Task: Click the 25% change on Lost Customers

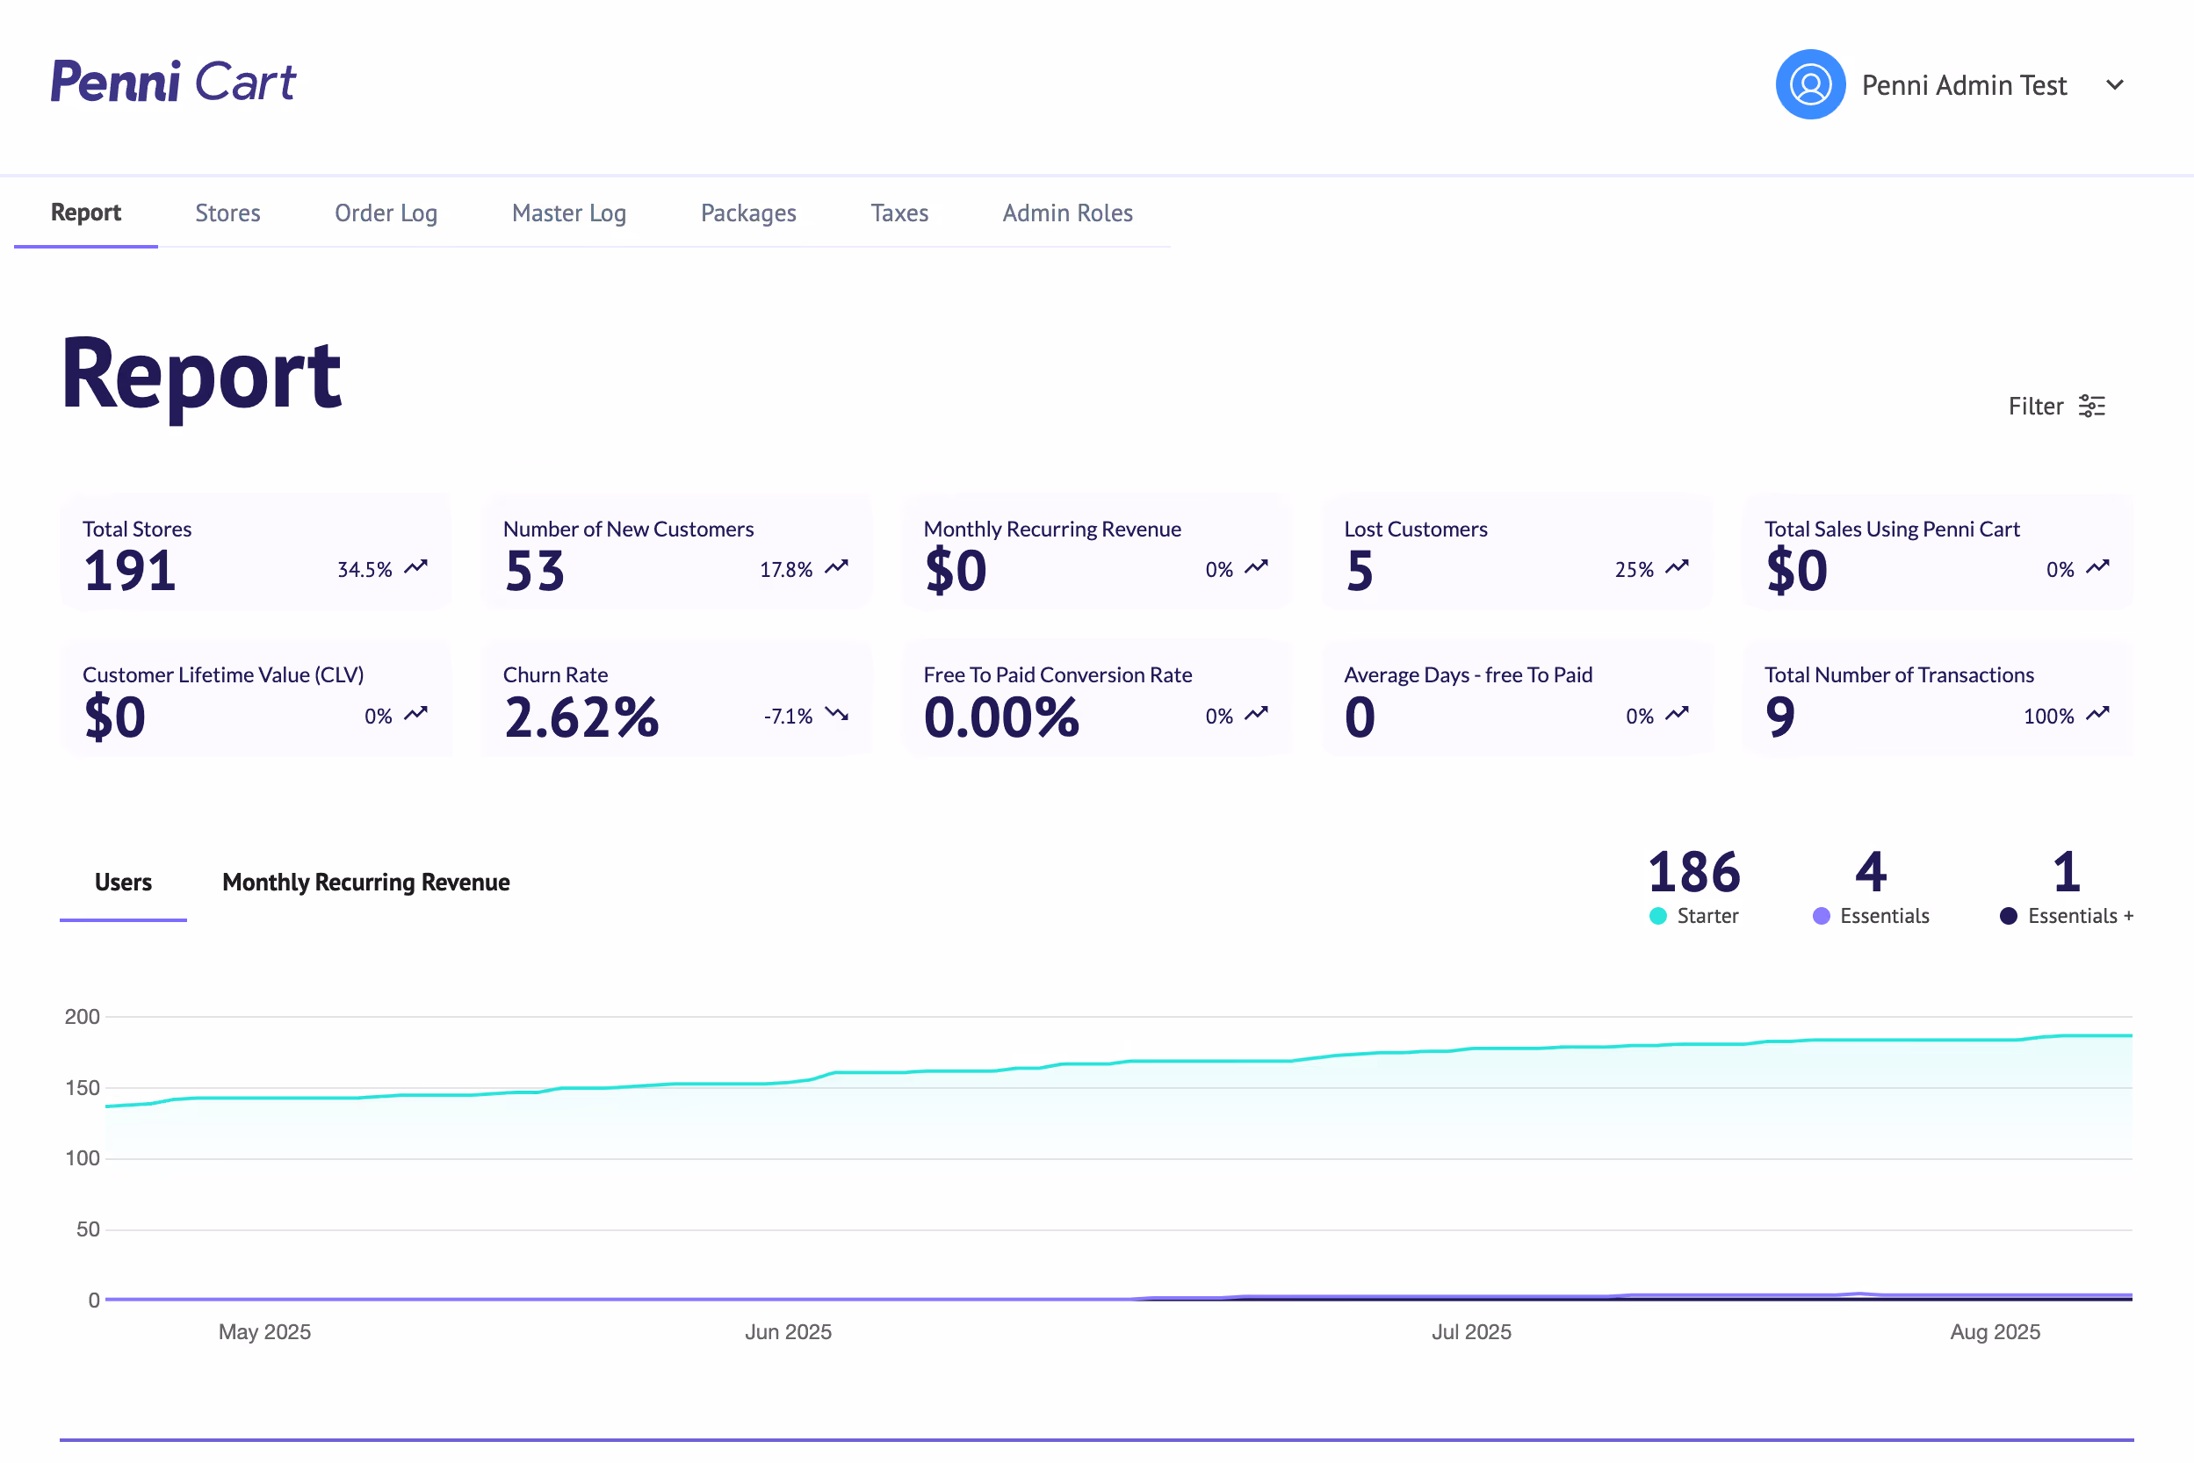Action: [x=1634, y=570]
